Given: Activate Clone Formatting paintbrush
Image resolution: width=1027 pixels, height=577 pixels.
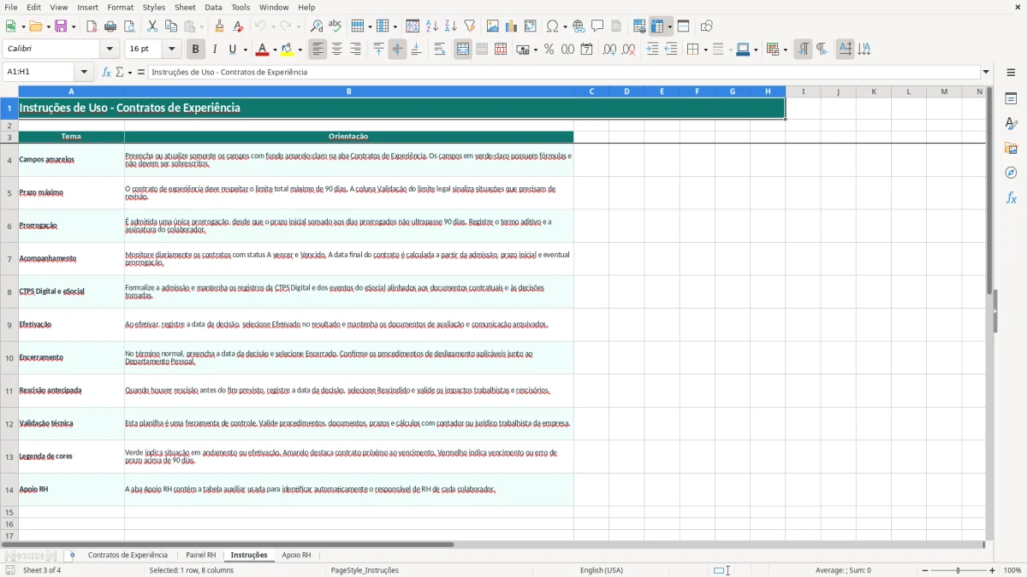Looking at the screenshot, I should pyautogui.click(x=219, y=26).
